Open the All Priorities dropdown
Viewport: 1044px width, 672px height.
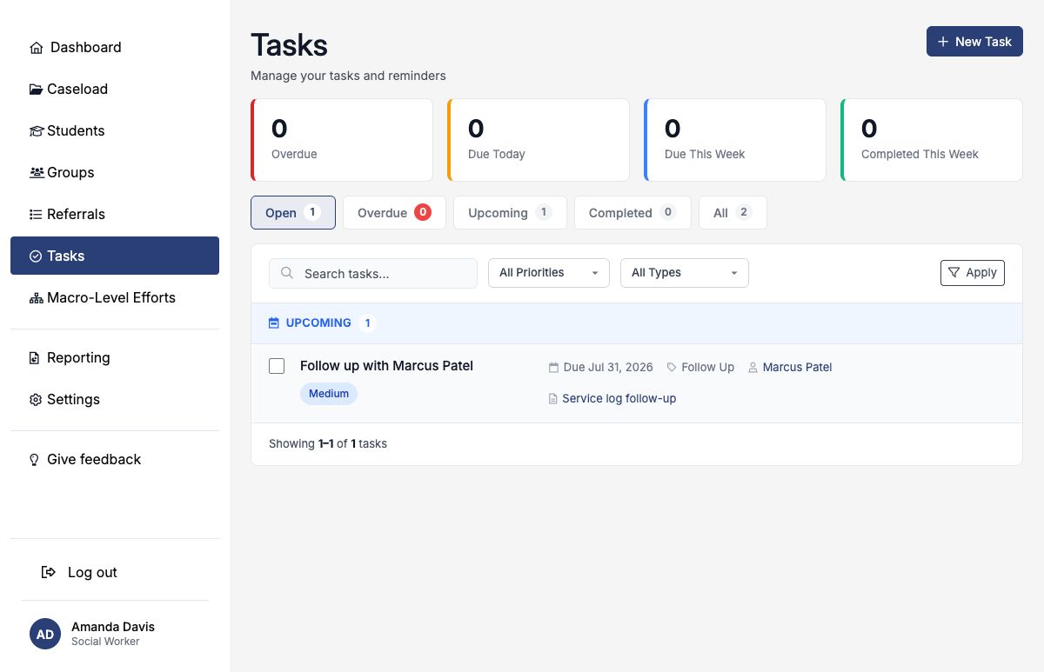click(x=549, y=273)
